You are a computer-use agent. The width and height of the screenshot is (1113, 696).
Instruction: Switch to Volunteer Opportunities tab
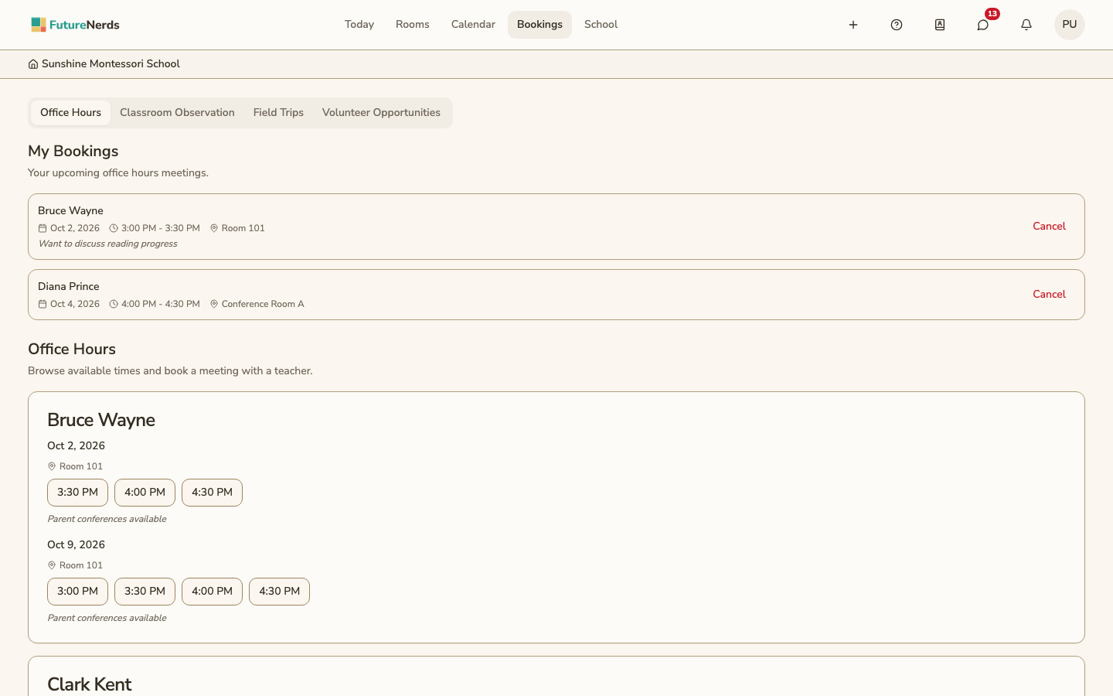381,113
